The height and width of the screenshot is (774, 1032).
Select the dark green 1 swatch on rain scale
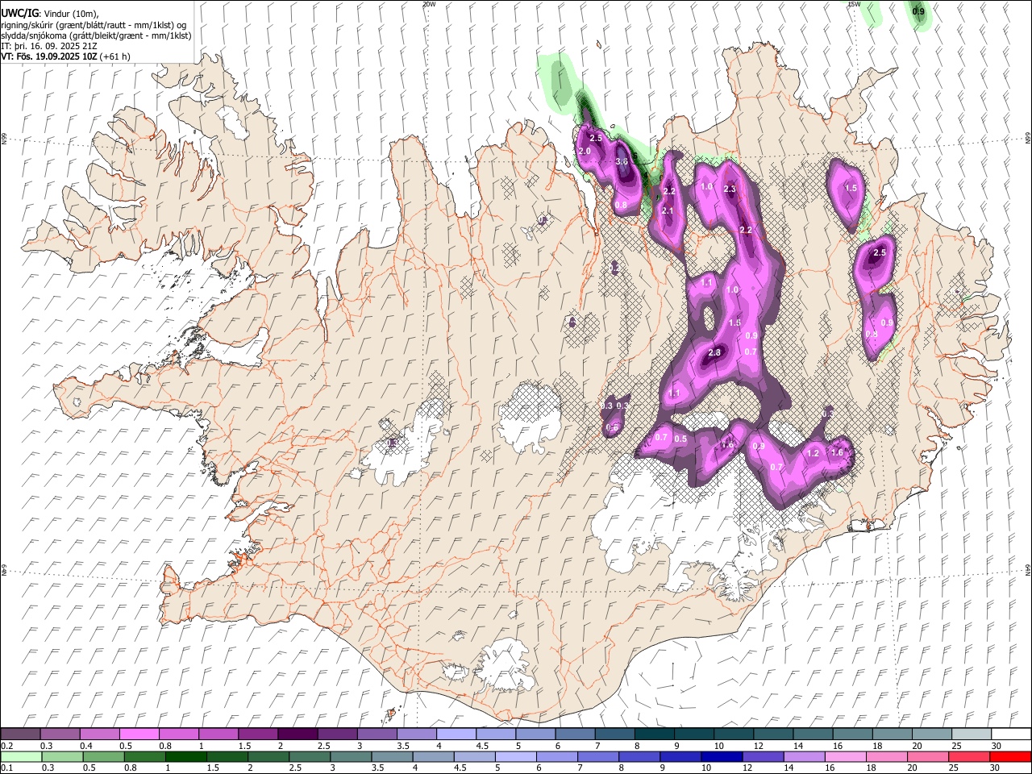coord(185,757)
